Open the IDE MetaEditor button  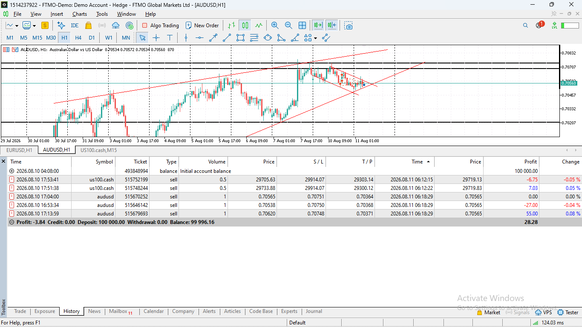click(x=75, y=26)
